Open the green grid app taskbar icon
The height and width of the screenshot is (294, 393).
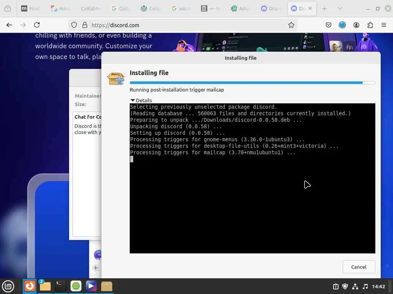[76, 286]
